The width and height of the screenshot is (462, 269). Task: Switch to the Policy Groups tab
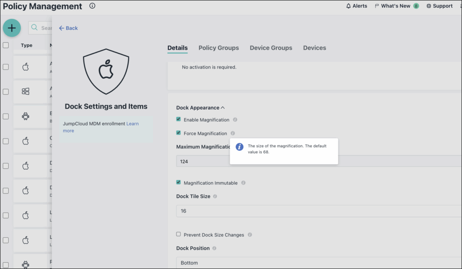(219, 48)
